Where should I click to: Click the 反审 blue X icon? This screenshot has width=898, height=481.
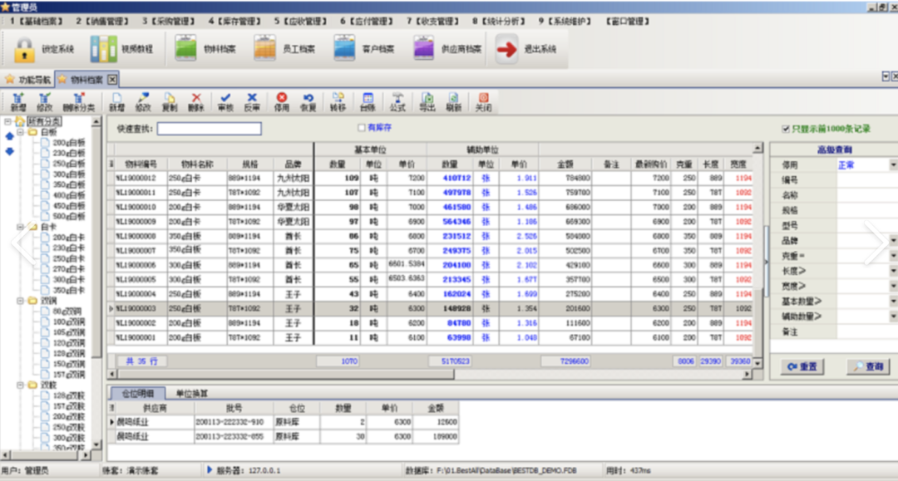pos(252,102)
